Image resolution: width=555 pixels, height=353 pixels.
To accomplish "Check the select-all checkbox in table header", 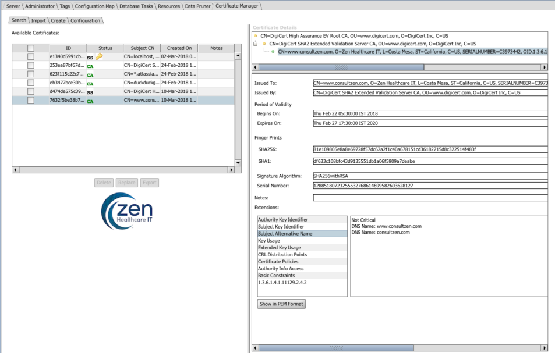I will click(31, 48).
